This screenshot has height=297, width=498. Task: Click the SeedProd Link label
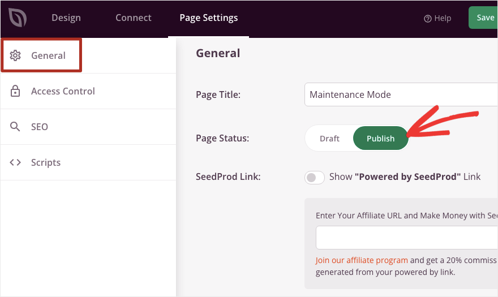coord(228,177)
